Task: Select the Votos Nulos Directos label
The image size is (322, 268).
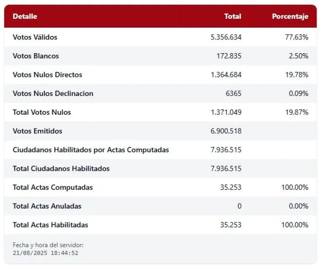Action: 47,75
